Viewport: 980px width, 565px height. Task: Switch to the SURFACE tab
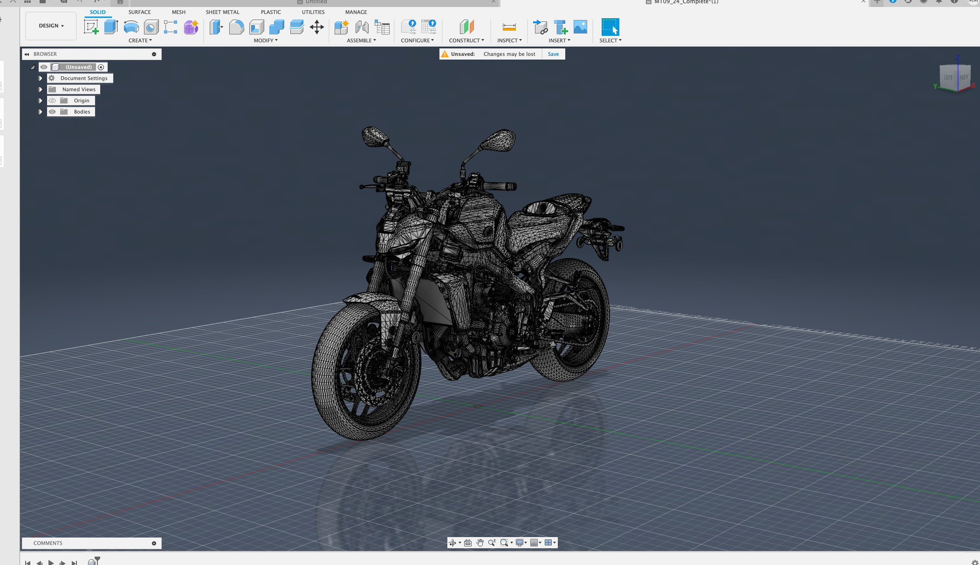click(x=139, y=12)
